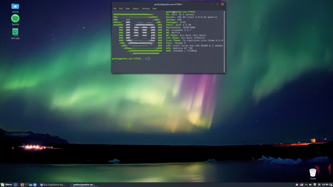
Task: Open the network connection applet
Action: pos(306,185)
